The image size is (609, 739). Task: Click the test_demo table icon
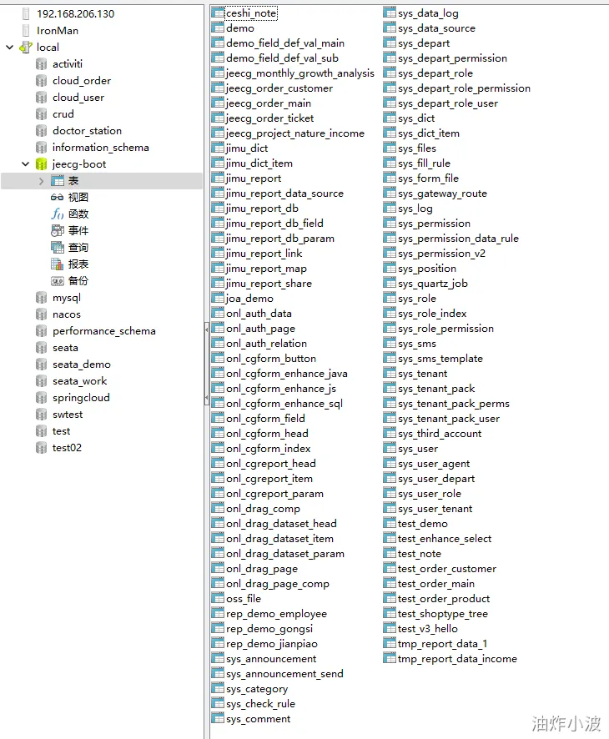pyautogui.click(x=390, y=524)
